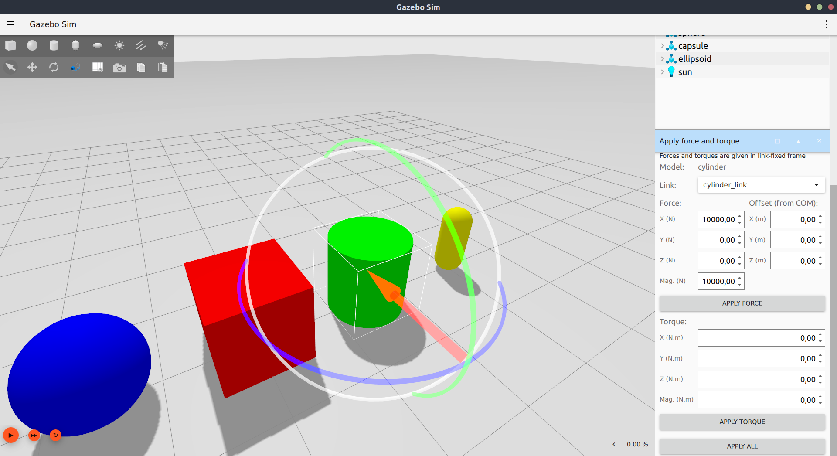Viewport: 837px width, 456px height.
Task: Increase Force Z (N) with up arrow
Action: coord(740,257)
